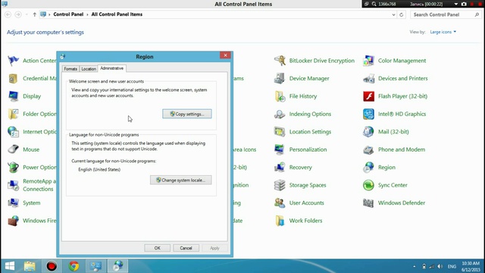Show hidden tray icons arrow
The width and height of the screenshot is (485, 273).
tap(415, 266)
